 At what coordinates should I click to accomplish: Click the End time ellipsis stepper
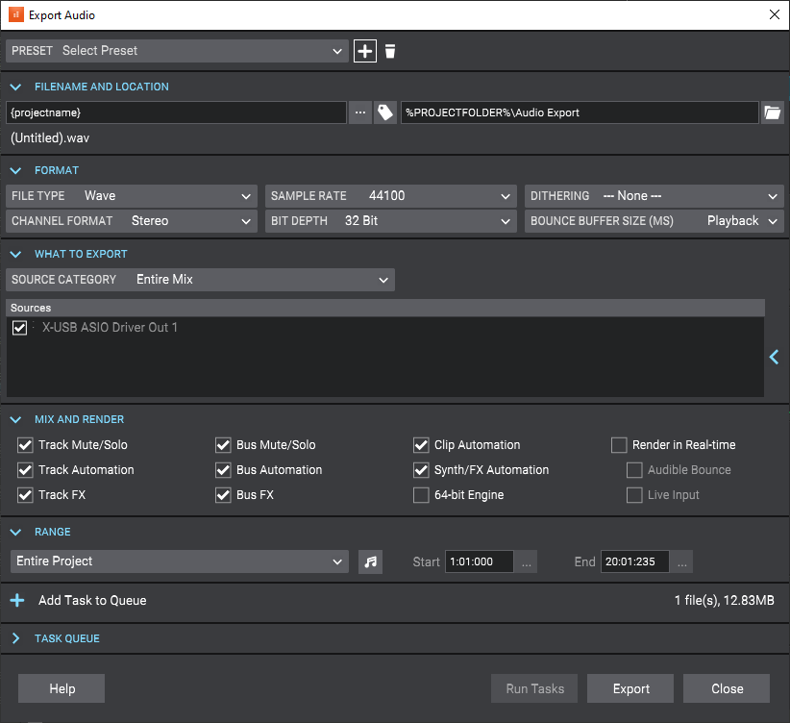681,561
